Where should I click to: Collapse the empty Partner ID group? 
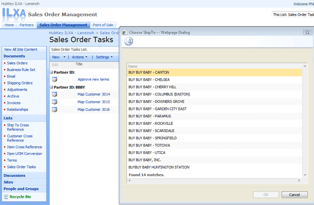[x=51, y=72]
